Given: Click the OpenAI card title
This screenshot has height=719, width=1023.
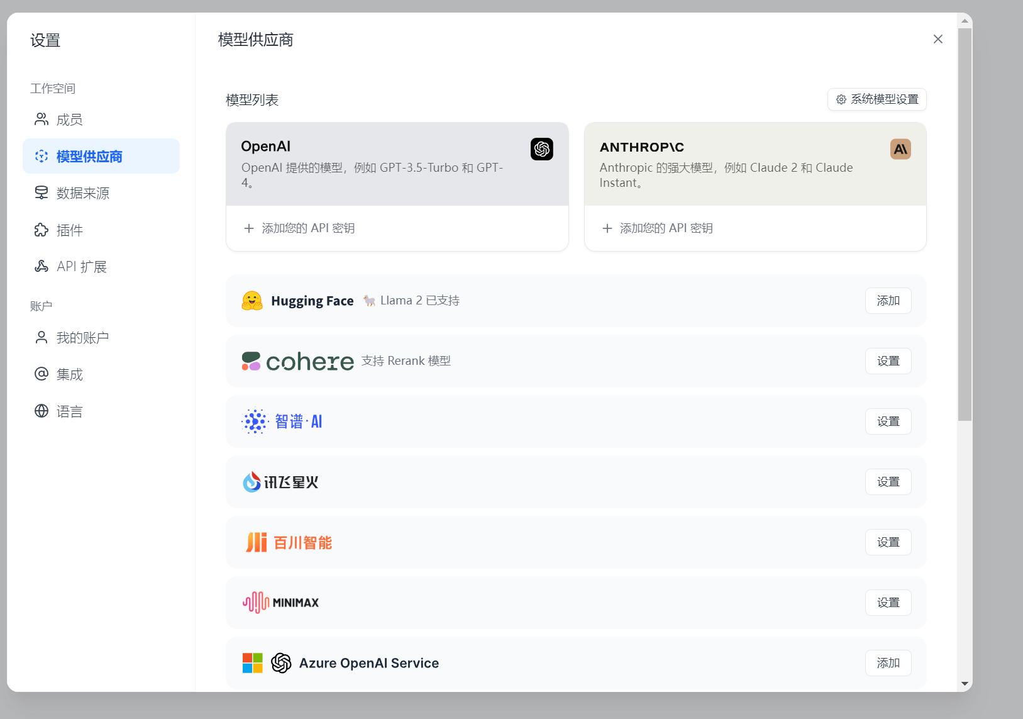Looking at the screenshot, I should [265, 147].
